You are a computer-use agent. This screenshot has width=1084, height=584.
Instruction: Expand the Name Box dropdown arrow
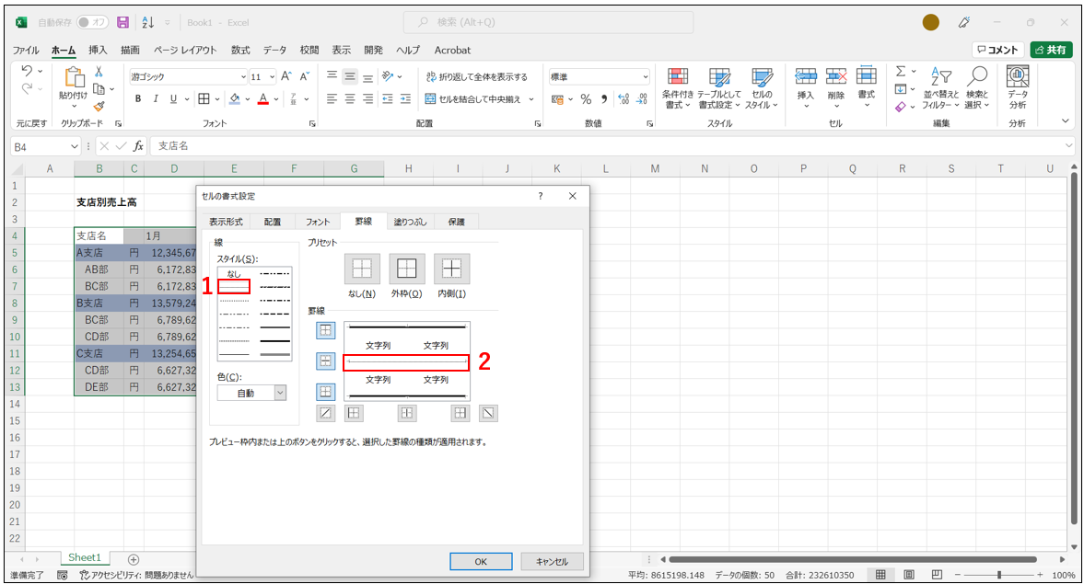75,146
